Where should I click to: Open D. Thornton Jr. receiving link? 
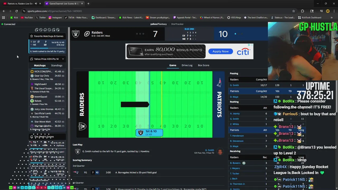(x=237, y=184)
